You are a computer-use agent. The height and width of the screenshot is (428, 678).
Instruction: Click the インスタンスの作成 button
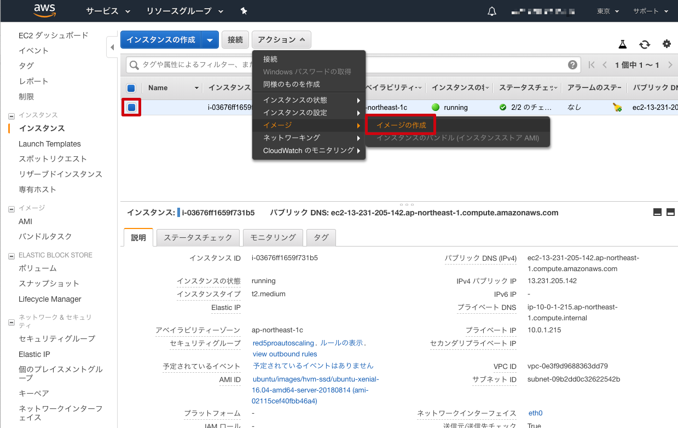coord(161,40)
